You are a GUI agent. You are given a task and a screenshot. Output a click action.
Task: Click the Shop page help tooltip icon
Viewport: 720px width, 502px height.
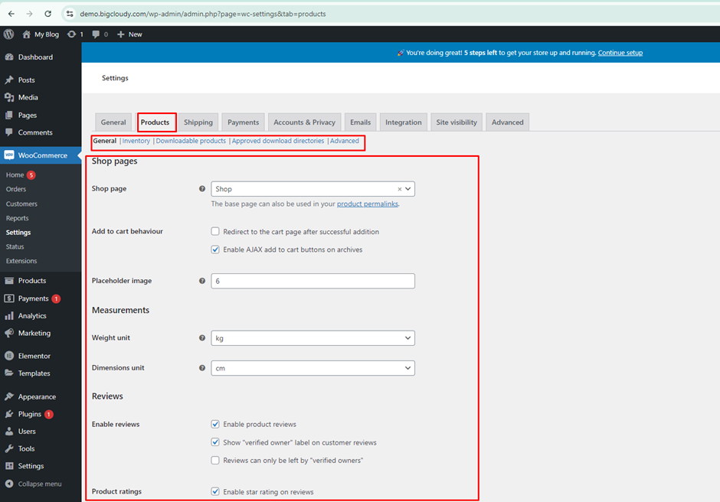[202, 188]
